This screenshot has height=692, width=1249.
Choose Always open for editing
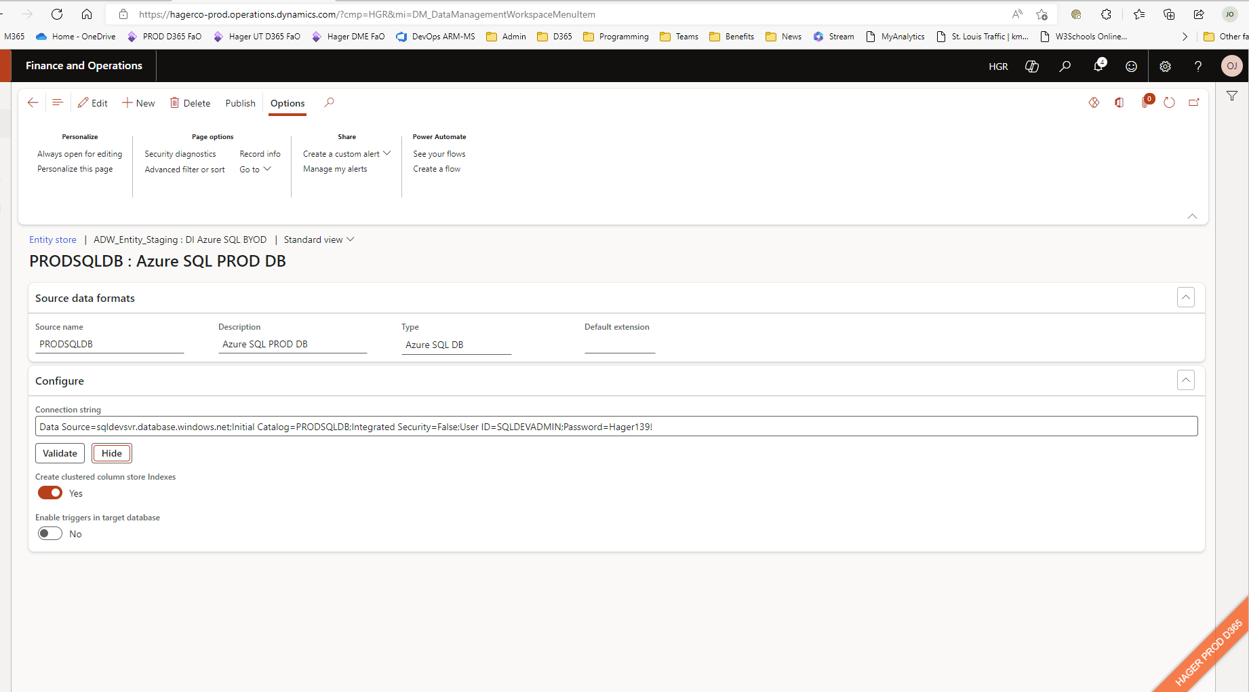click(x=80, y=154)
